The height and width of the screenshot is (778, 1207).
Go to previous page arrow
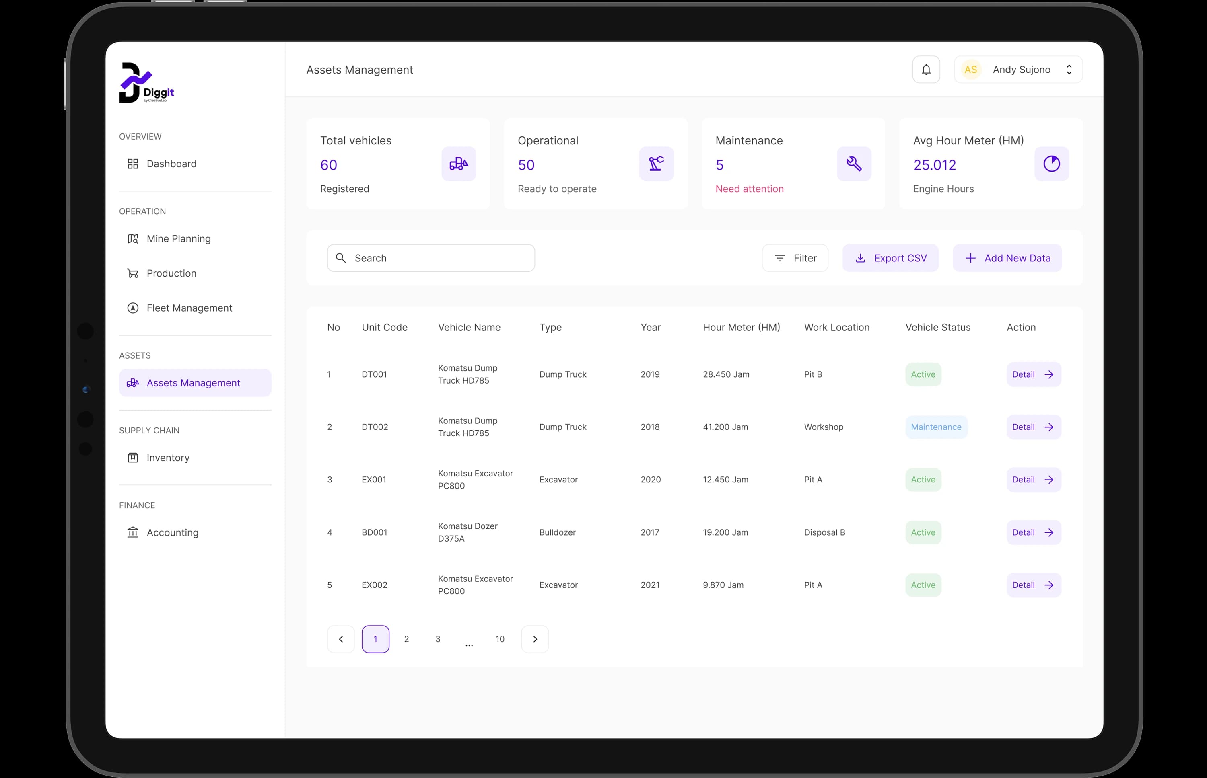coord(341,639)
